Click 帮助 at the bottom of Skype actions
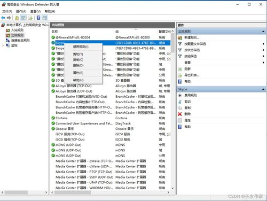The width and height of the screenshot is (267, 201). (187, 127)
